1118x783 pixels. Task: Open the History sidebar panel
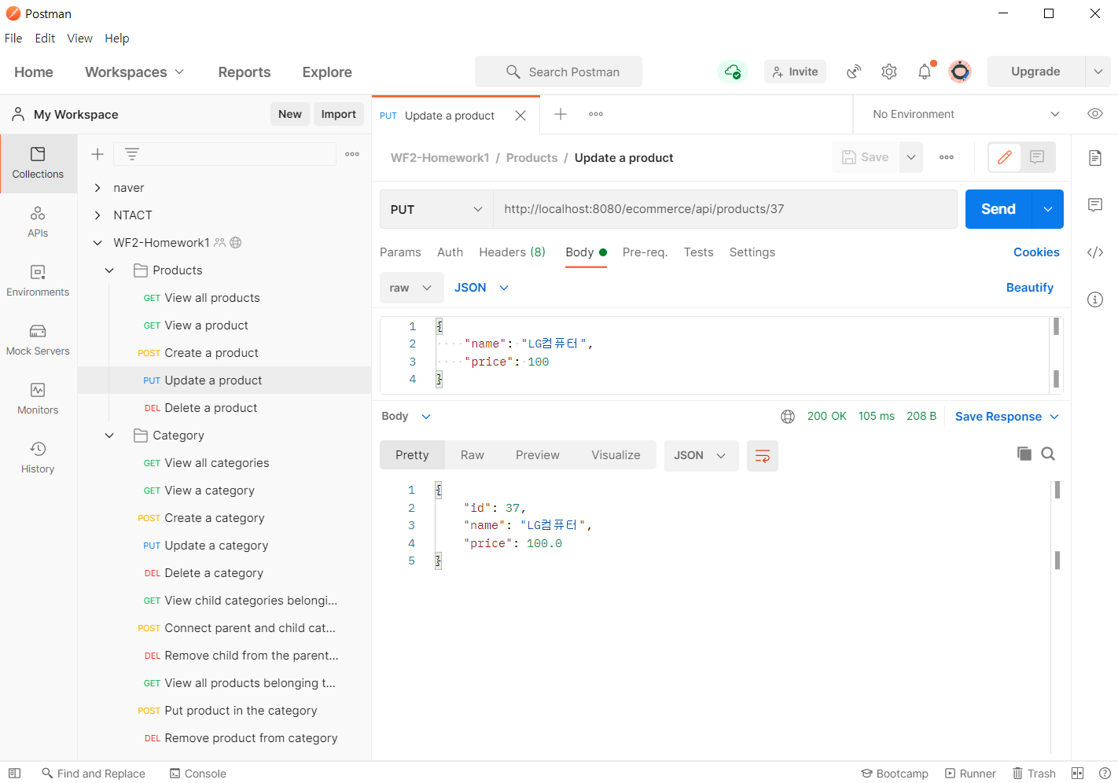point(38,458)
